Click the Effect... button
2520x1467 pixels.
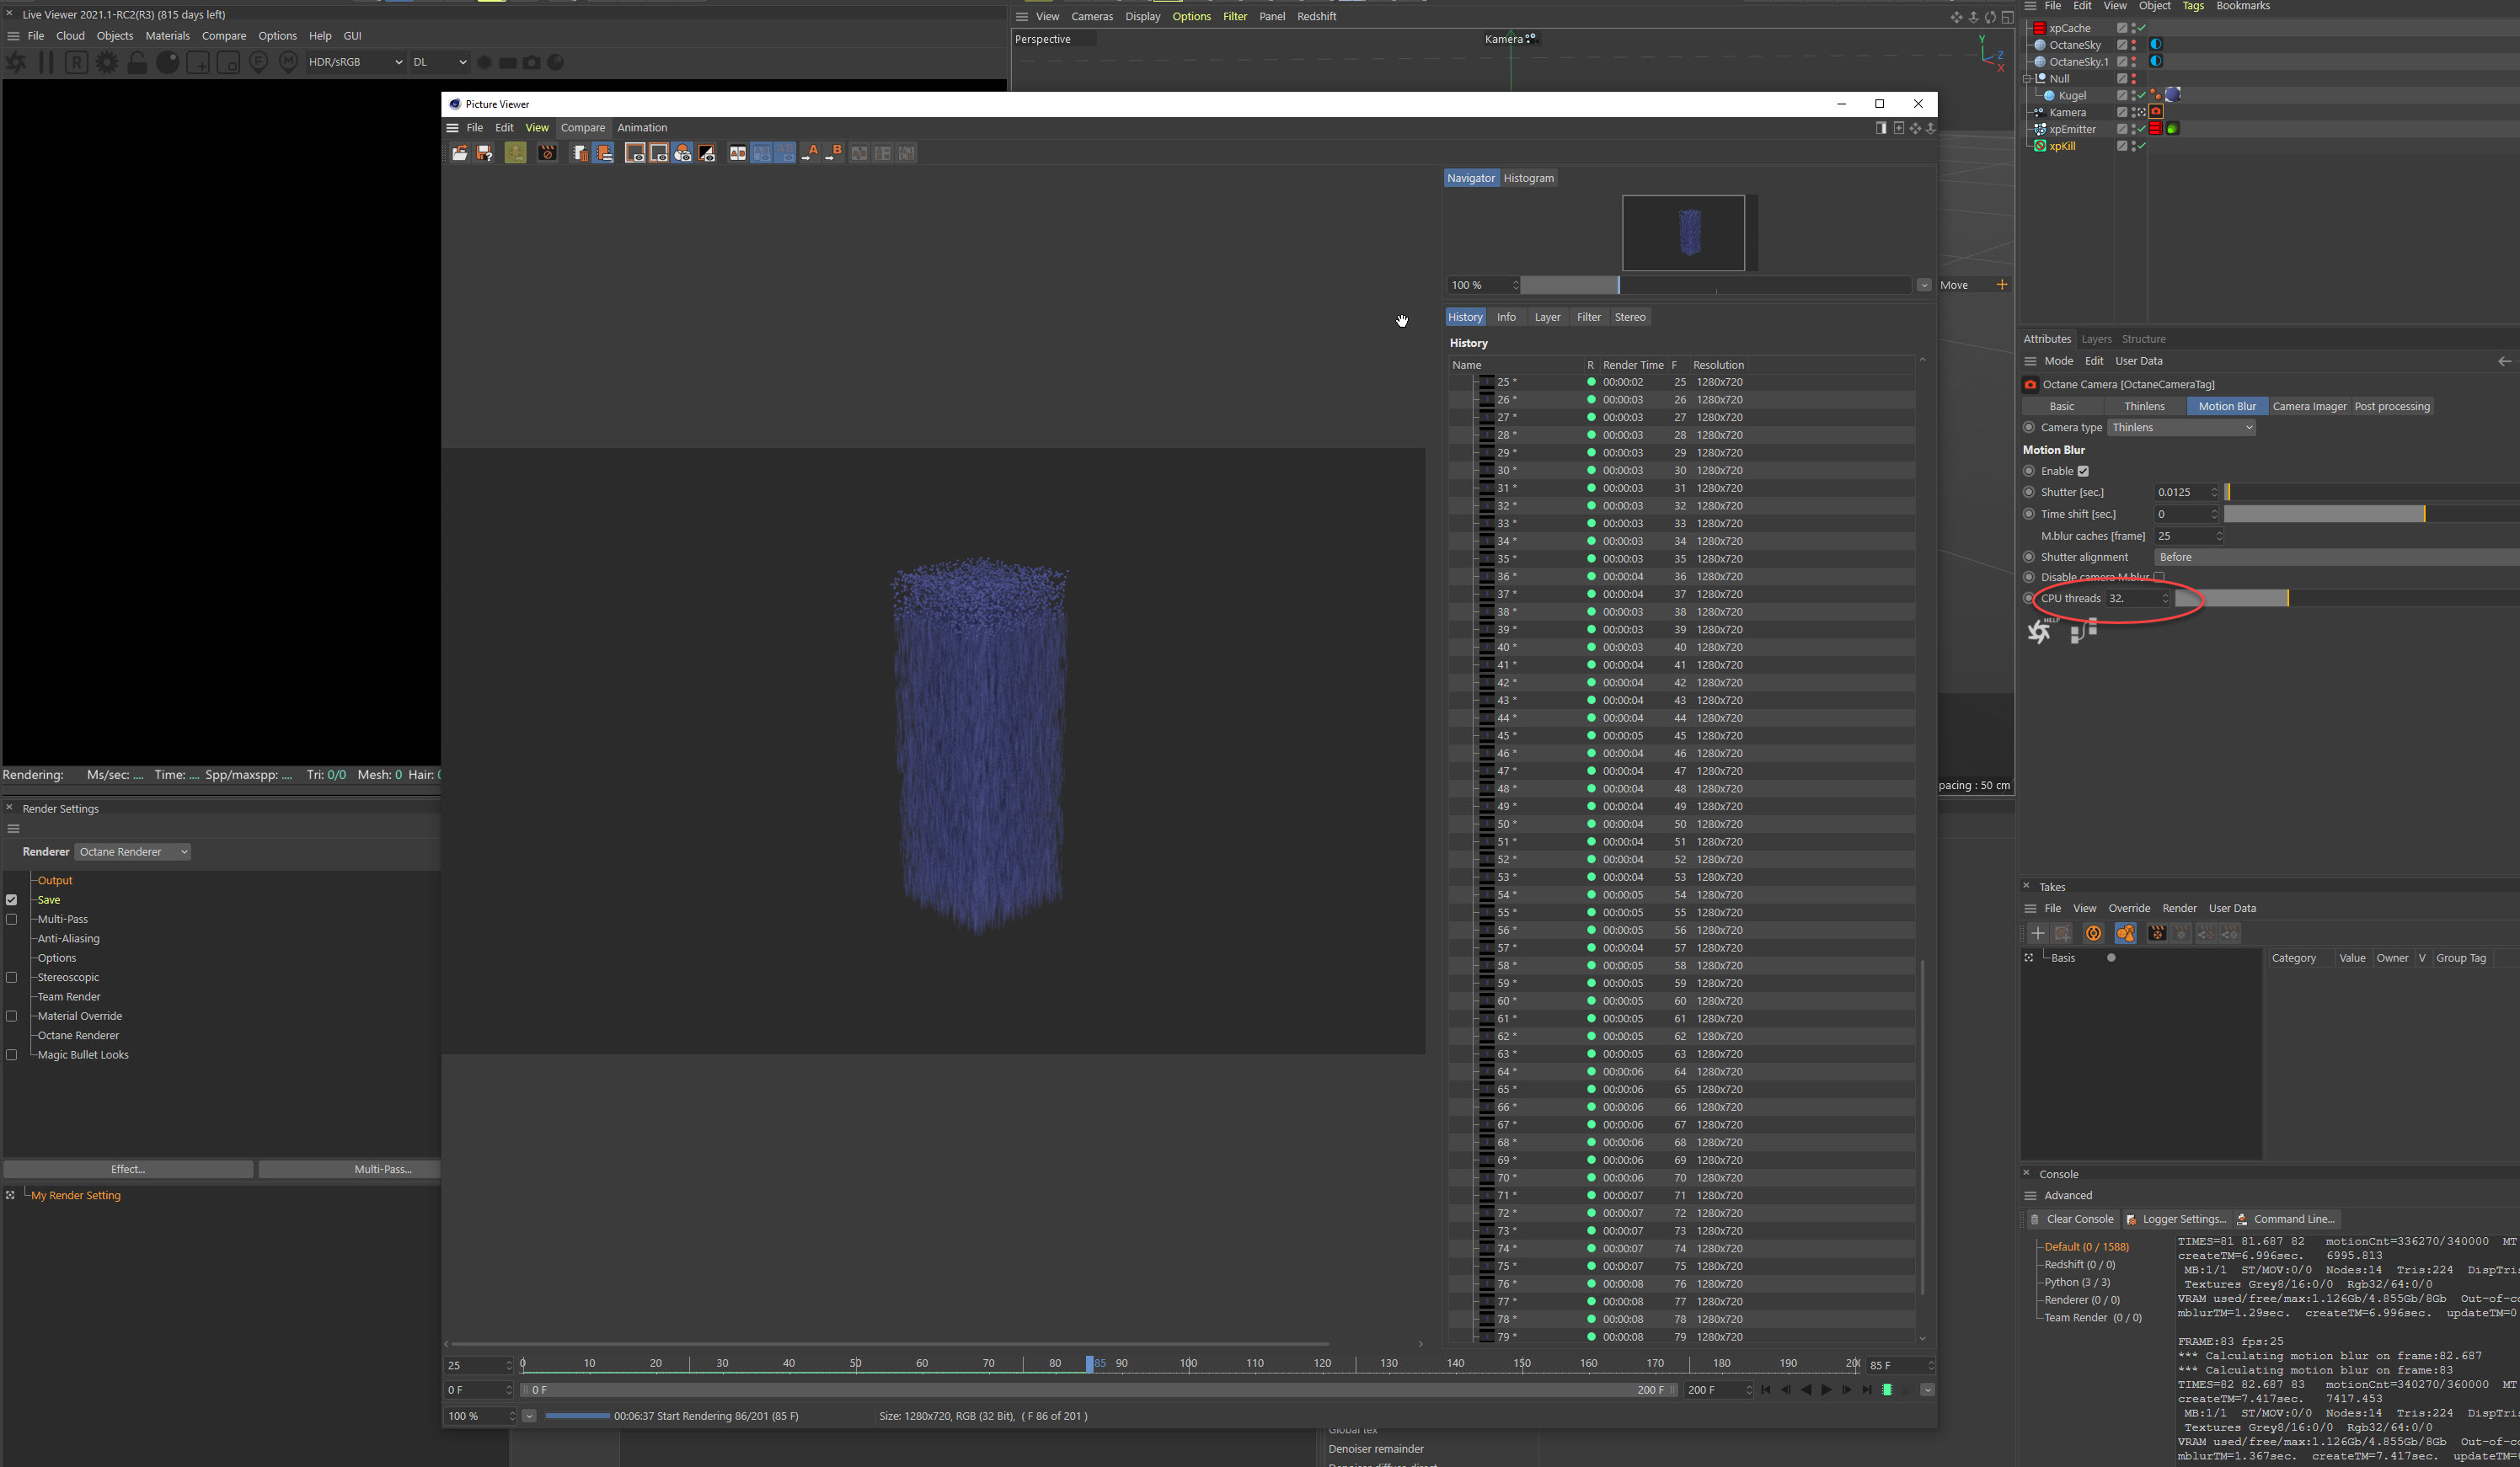[128, 1169]
